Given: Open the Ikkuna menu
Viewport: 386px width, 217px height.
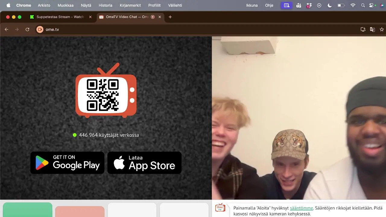Looking at the screenshot, I should (252, 5).
